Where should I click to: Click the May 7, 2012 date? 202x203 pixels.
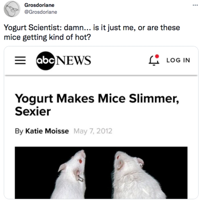point(92,131)
